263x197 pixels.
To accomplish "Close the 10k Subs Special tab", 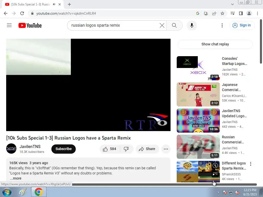I will (x=60, y=4).
